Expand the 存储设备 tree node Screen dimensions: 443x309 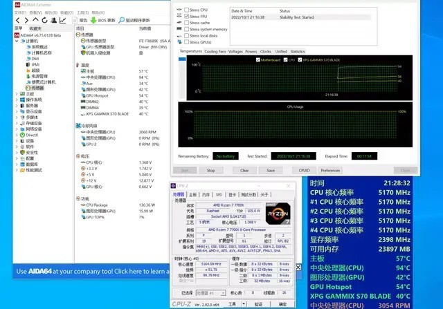pyautogui.click(x=17, y=123)
